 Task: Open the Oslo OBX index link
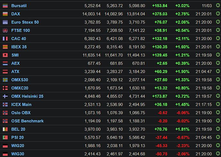21,113
